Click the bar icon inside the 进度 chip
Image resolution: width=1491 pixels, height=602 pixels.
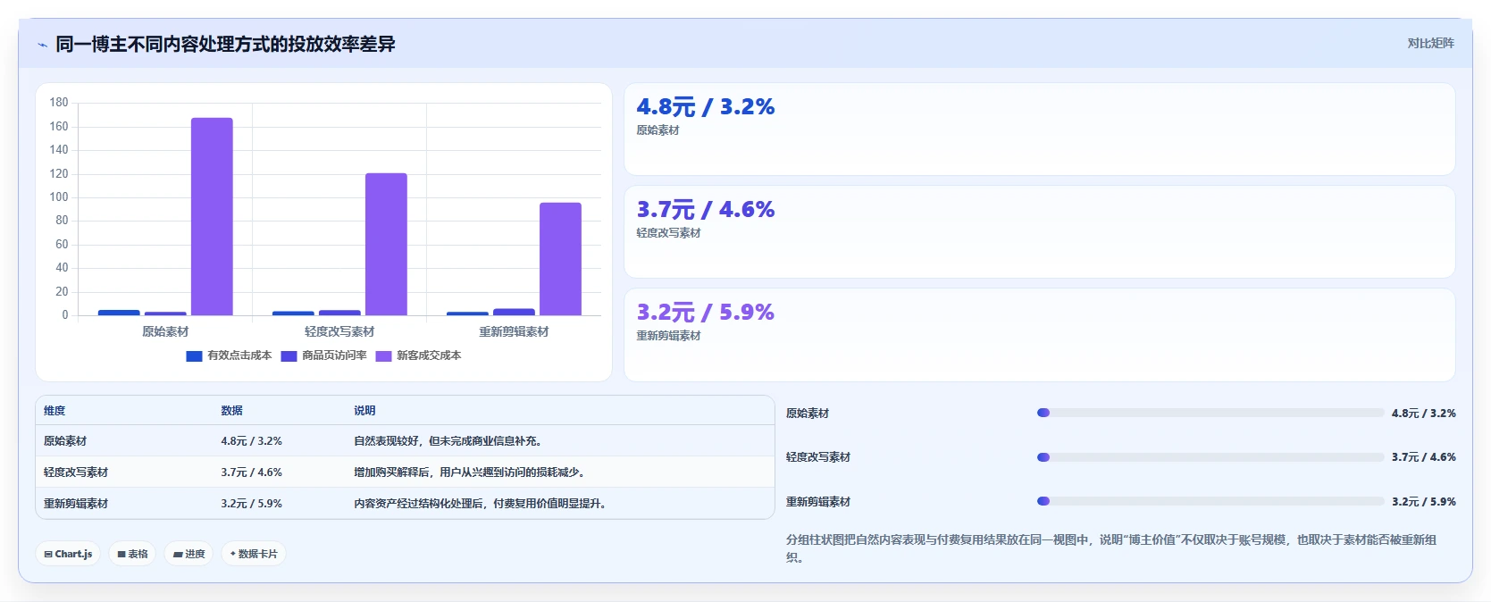tap(178, 555)
